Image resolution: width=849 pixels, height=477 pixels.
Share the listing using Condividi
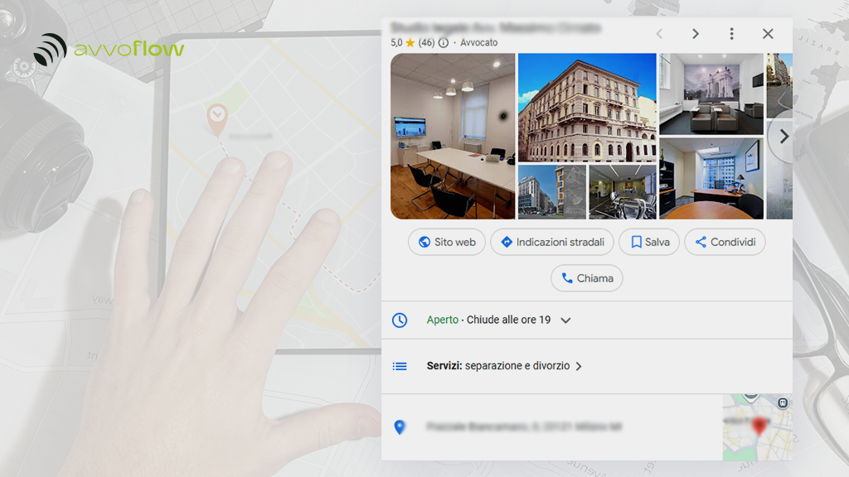[x=725, y=242]
